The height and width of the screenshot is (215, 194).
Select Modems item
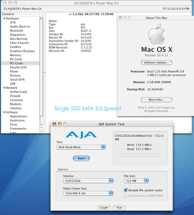[16, 104]
